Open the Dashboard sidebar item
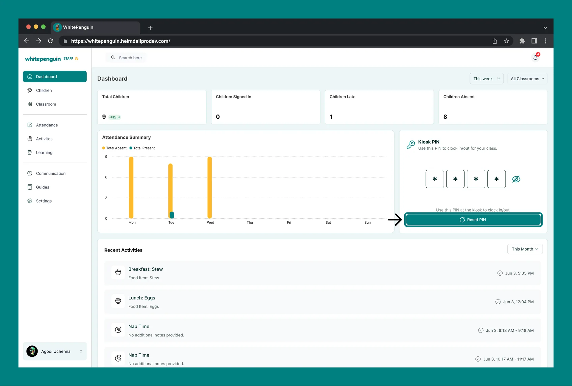This screenshot has width=572, height=386. [x=55, y=77]
